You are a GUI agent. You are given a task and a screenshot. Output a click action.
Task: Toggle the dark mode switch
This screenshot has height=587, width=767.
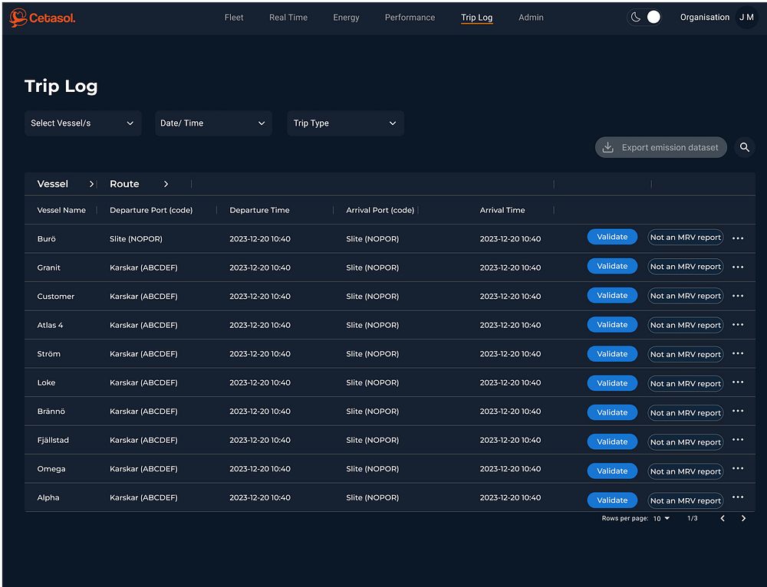coord(644,18)
